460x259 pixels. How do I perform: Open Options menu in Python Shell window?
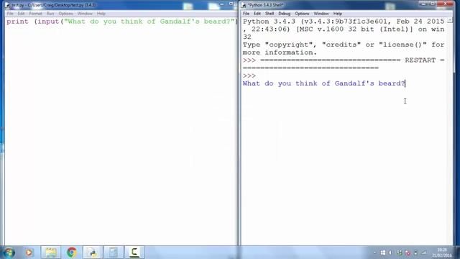click(302, 14)
